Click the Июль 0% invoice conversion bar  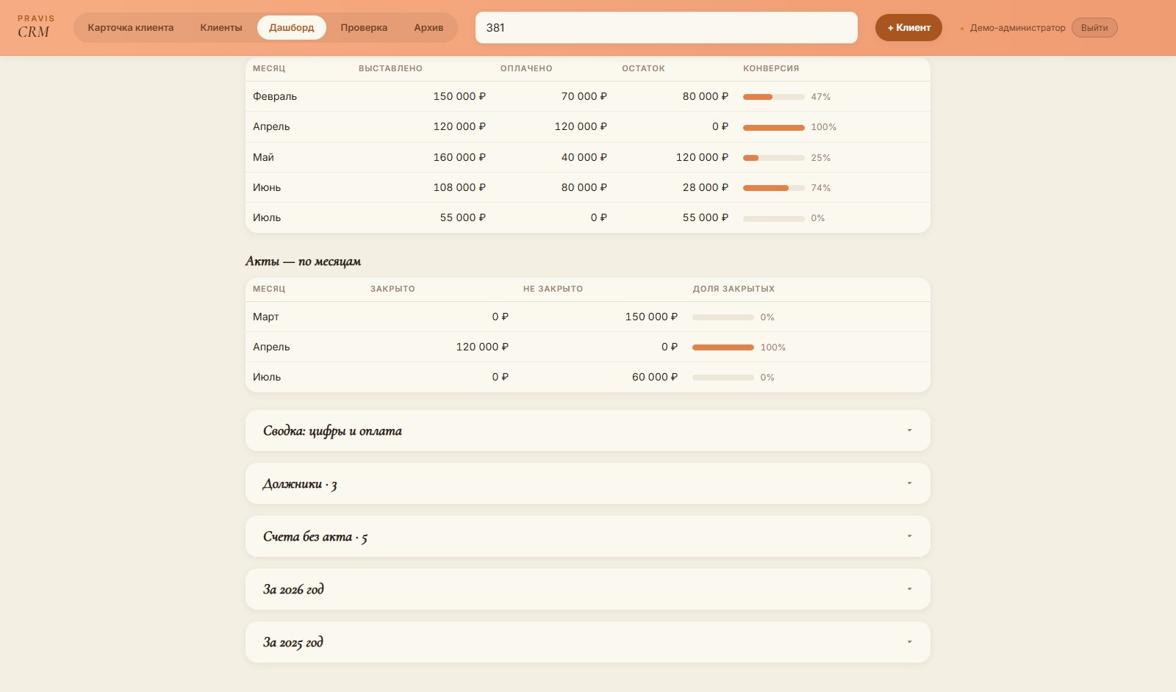point(774,218)
